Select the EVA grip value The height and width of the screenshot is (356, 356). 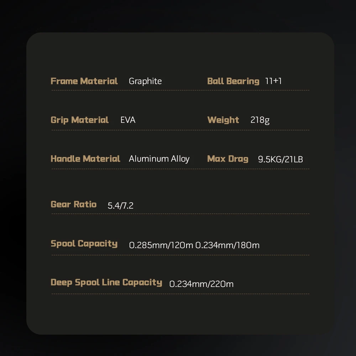[128, 120]
